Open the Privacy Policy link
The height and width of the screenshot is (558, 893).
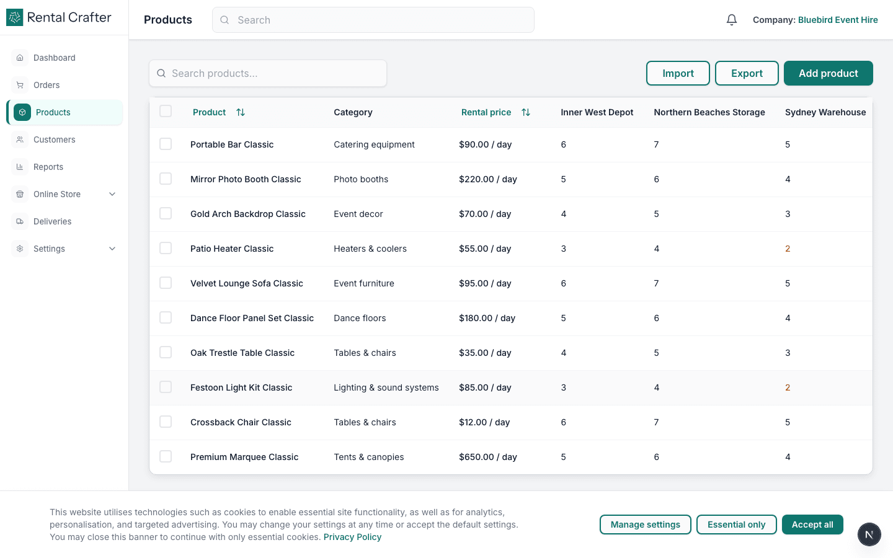[352, 537]
